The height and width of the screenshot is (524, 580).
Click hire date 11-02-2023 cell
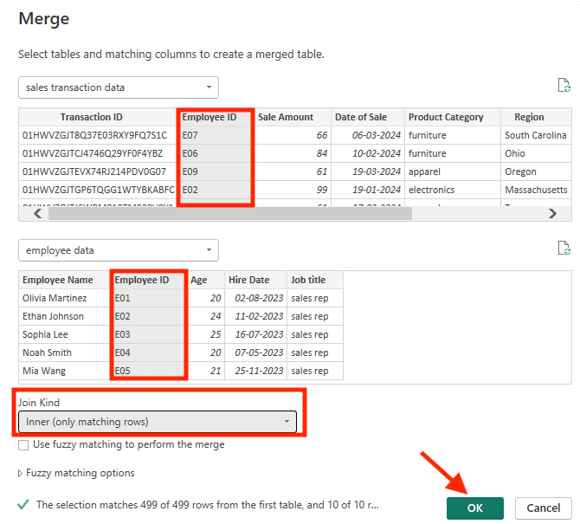click(x=255, y=316)
